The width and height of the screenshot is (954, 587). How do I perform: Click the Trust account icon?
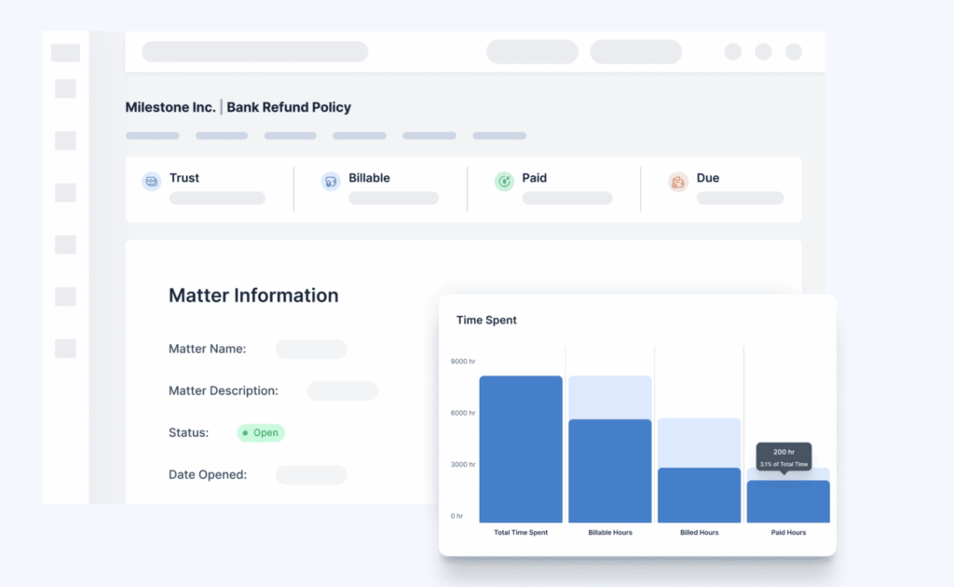coord(151,182)
